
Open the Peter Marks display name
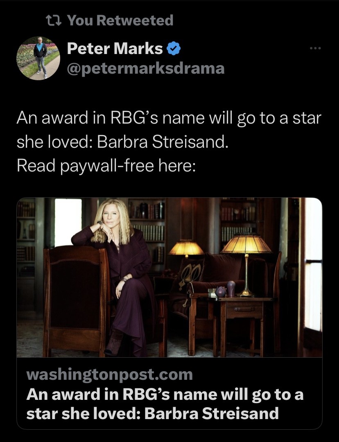[115, 48]
